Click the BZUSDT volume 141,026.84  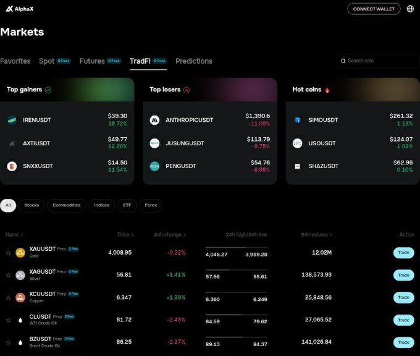(317, 342)
